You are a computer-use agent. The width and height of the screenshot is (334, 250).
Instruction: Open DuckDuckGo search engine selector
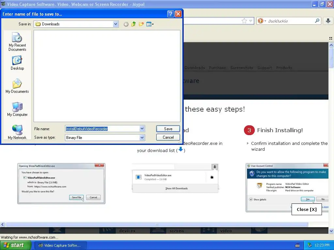tap(262, 21)
